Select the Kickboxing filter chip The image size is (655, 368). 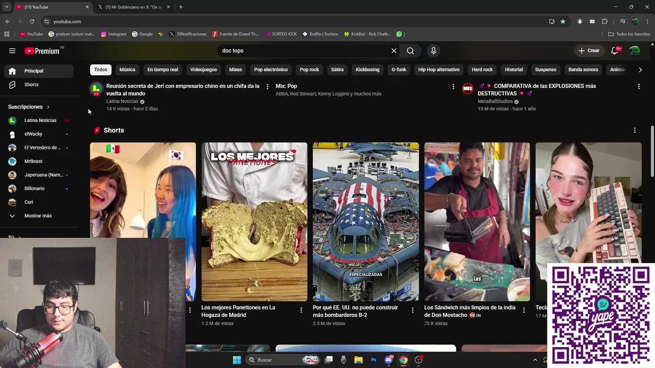pyautogui.click(x=367, y=70)
